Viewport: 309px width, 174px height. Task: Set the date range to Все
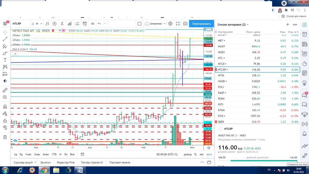click(x=72, y=154)
